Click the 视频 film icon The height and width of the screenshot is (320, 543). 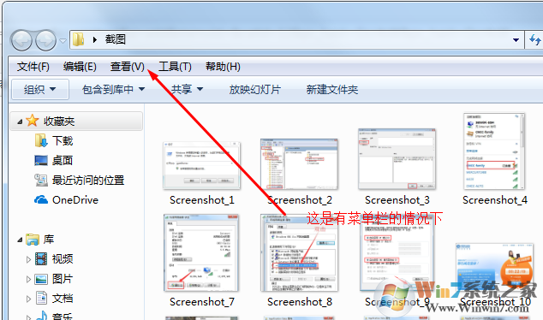click(x=41, y=258)
